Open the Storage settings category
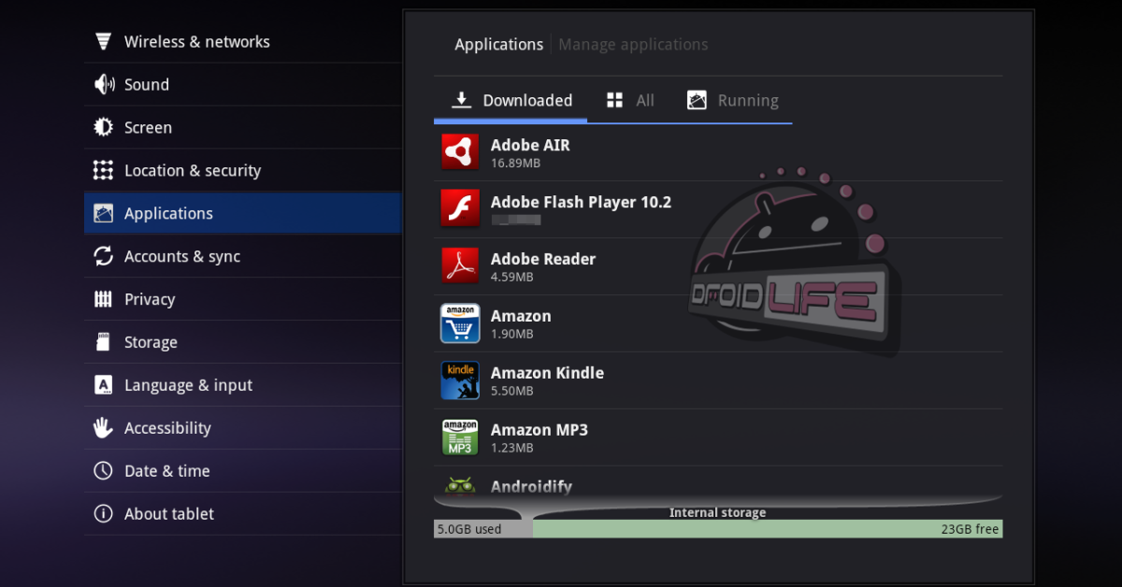The width and height of the screenshot is (1122, 587). (151, 343)
